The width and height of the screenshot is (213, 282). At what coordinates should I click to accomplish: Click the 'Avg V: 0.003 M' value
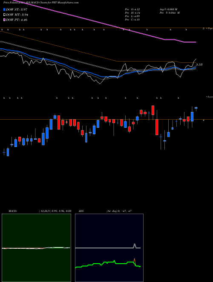[x=168, y=9]
